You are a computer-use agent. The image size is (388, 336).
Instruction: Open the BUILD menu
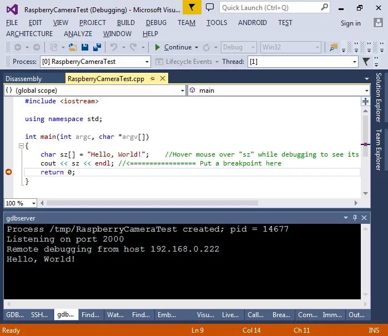[x=125, y=23]
